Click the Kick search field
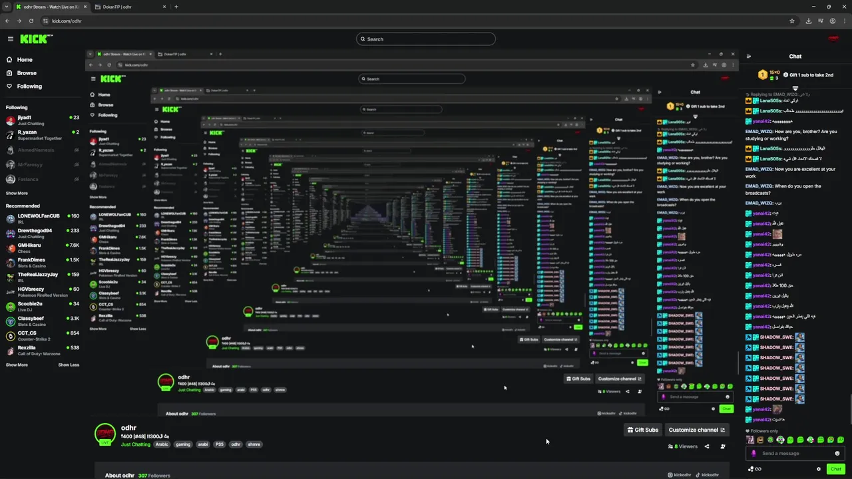Image resolution: width=852 pixels, height=479 pixels. click(x=426, y=39)
